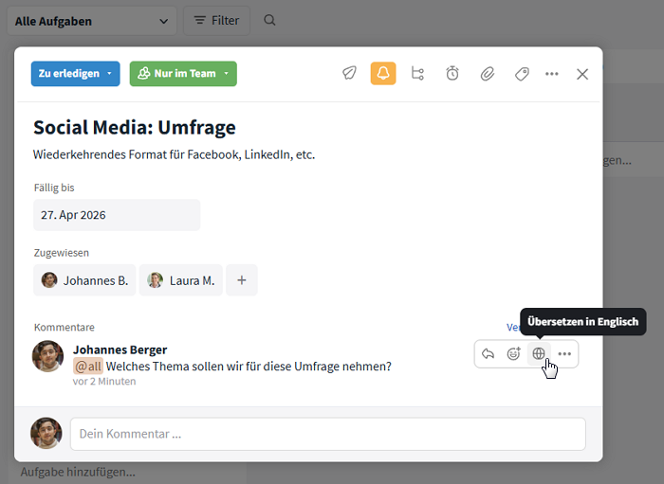Open task more options menu
Image resolution: width=664 pixels, height=484 pixels.
coord(552,74)
